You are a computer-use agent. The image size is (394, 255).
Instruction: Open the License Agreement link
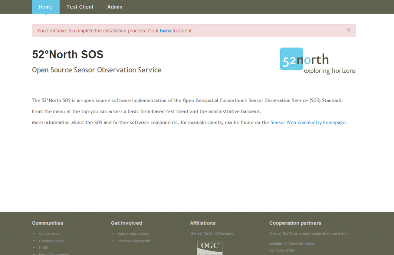tap(134, 241)
